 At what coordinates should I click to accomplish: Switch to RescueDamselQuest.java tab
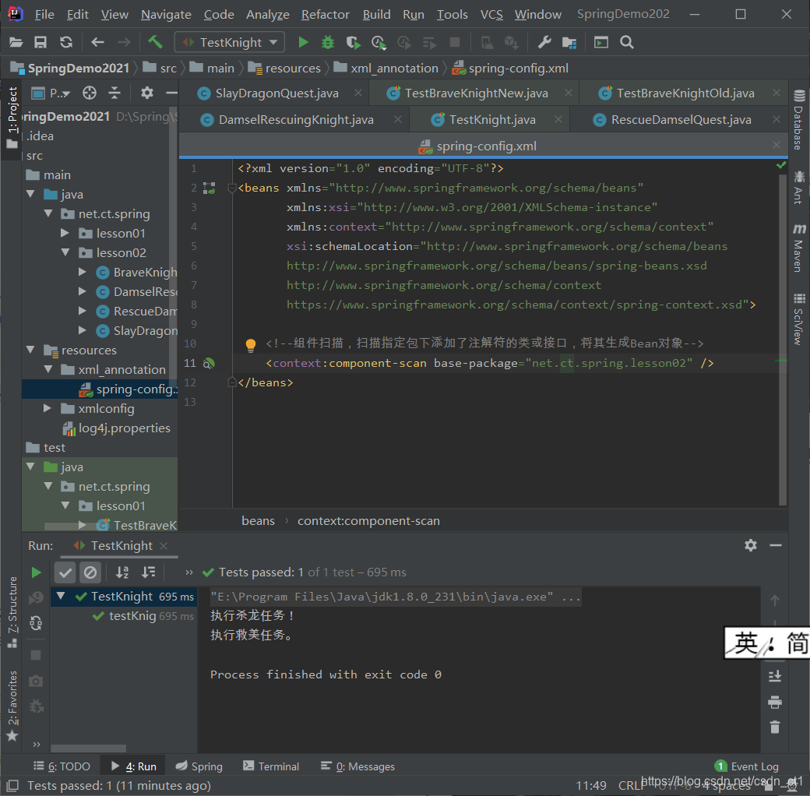tap(681, 120)
